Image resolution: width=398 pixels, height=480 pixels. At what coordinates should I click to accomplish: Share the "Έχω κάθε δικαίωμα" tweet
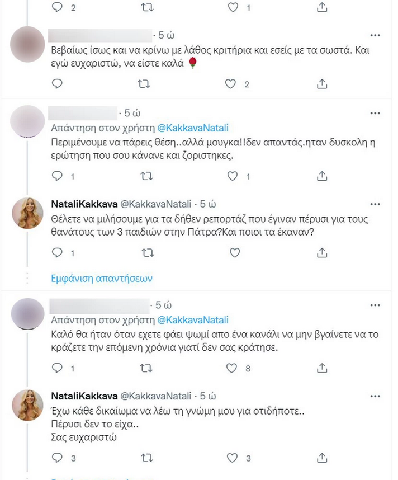click(x=321, y=459)
